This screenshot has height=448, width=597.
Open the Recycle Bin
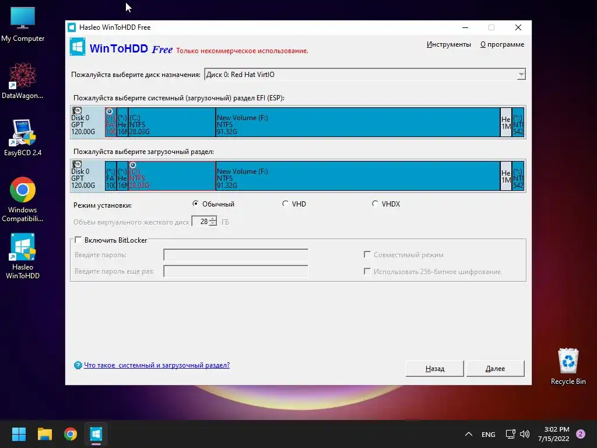[x=568, y=366]
